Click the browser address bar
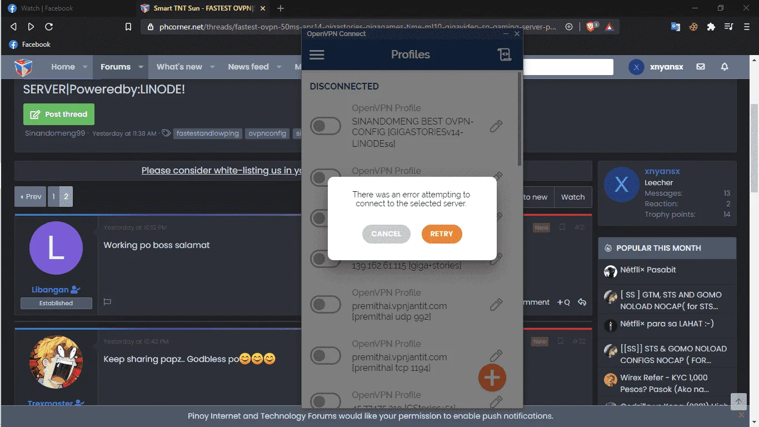 point(357,27)
